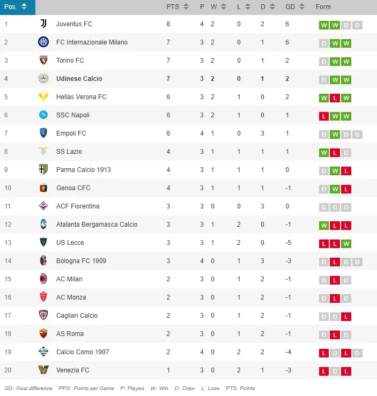Click Juventus FC's first green W form badge
This screenshot has height=396, width=377.
[x=324, y=25]
